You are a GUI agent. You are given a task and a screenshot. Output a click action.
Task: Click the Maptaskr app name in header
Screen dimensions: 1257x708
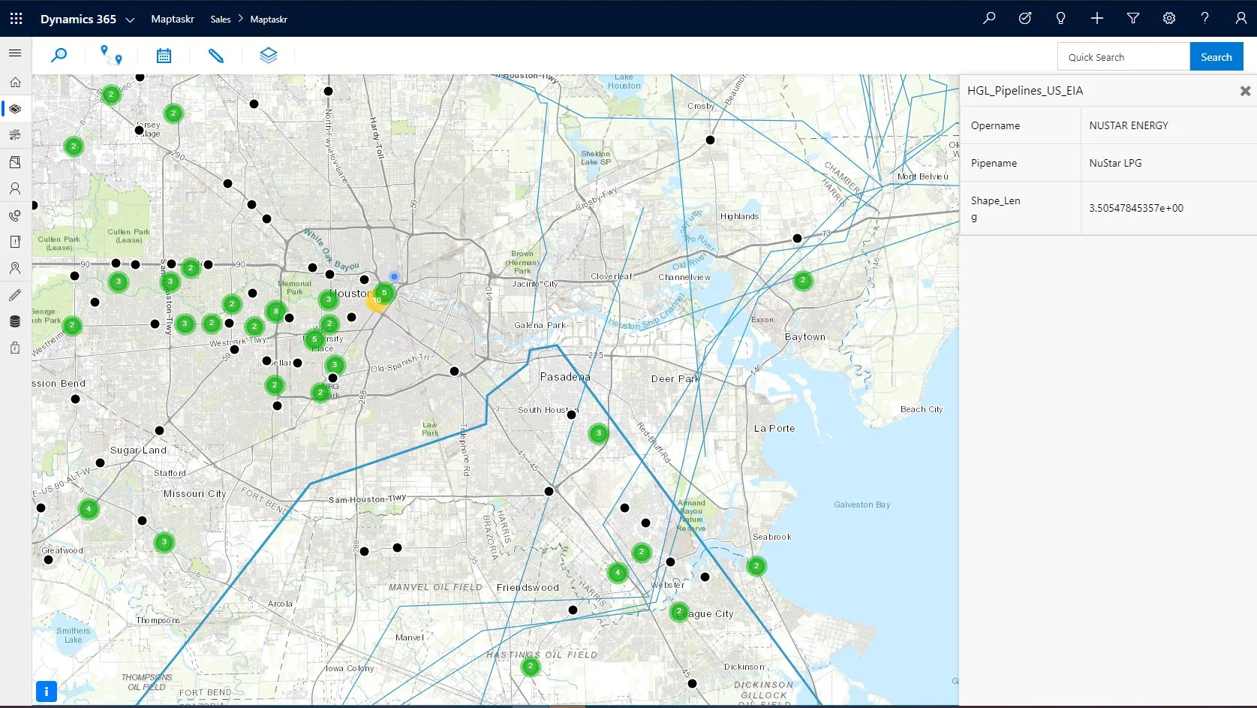[x=173, y=19]
